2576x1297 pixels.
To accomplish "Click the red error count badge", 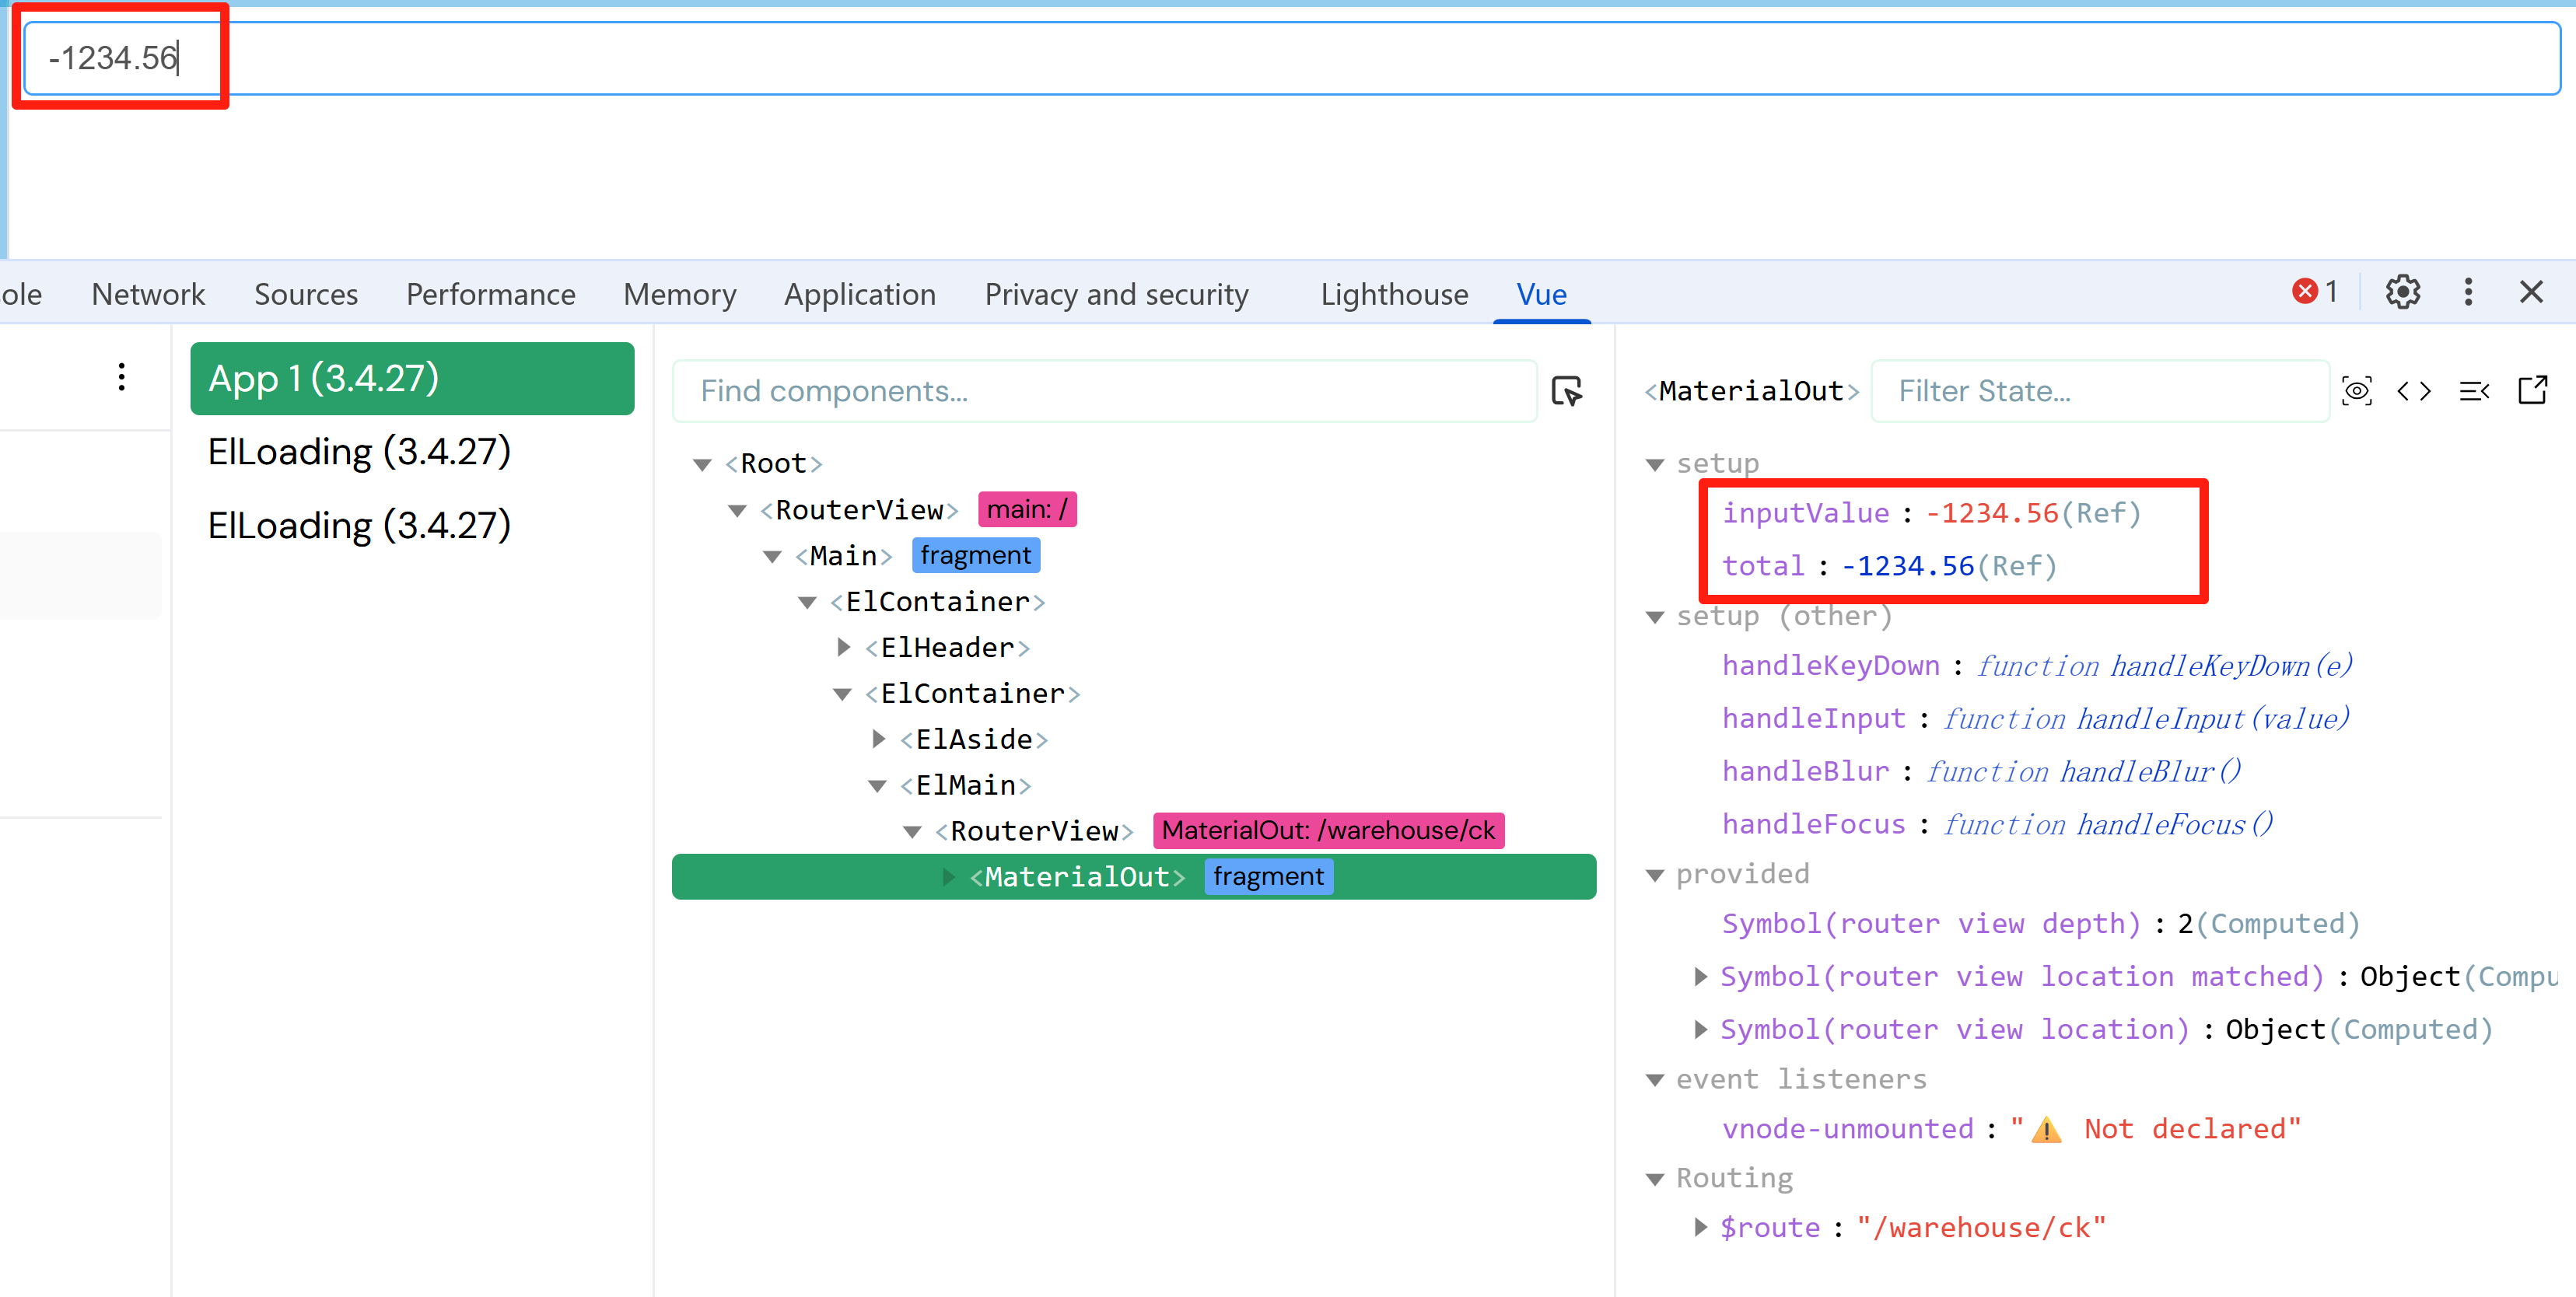I will pos(2314,292).
